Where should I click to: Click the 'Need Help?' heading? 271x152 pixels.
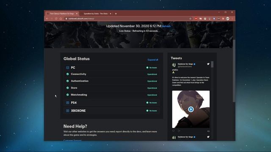coord(75,126)
